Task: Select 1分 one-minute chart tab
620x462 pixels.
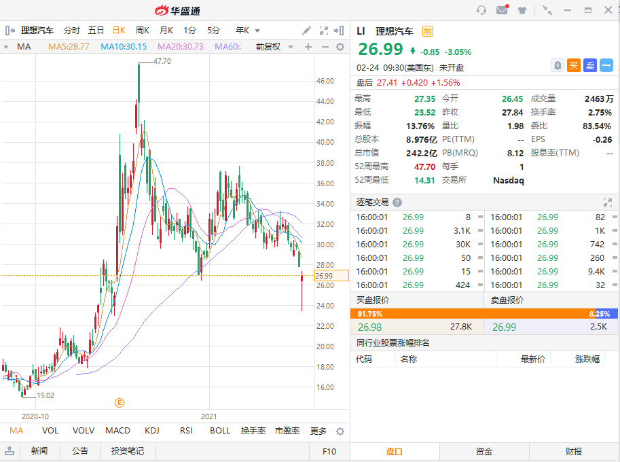Action: tap(189, 31)
